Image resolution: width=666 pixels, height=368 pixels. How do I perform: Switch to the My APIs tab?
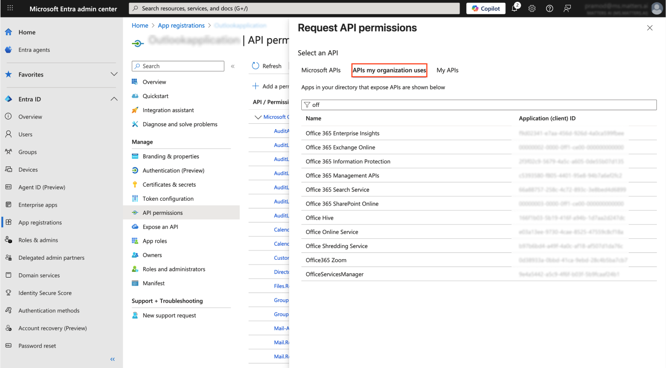(447, 70)
